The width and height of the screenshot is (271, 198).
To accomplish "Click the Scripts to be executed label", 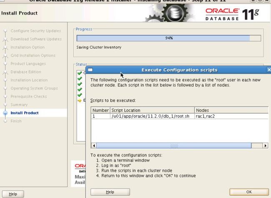I will 113,100.
